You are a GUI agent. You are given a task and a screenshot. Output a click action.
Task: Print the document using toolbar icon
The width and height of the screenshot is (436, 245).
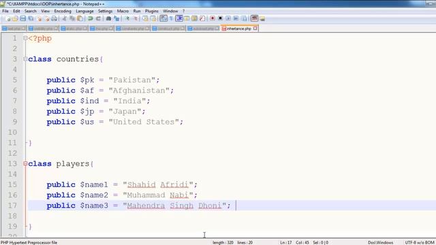[x=54, y=18]
